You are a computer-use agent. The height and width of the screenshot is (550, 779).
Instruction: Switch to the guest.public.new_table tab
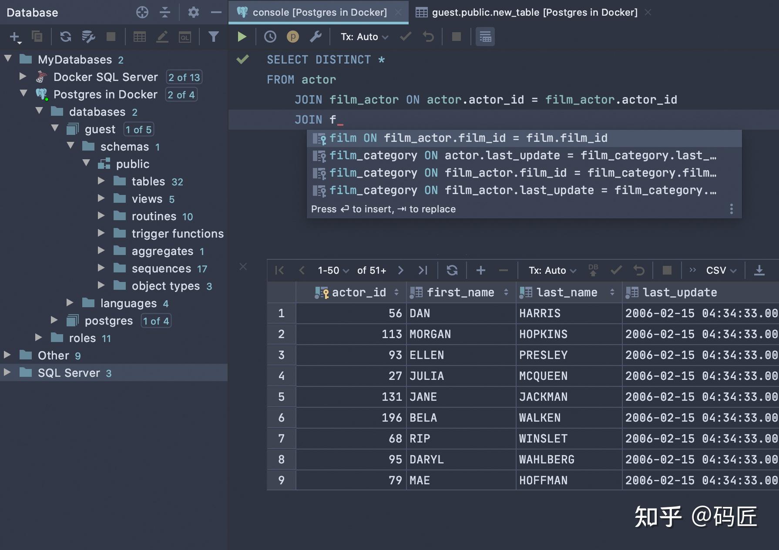(x=533, y=12)
